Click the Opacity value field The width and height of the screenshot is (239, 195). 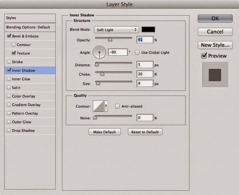[x=145, y=40]
